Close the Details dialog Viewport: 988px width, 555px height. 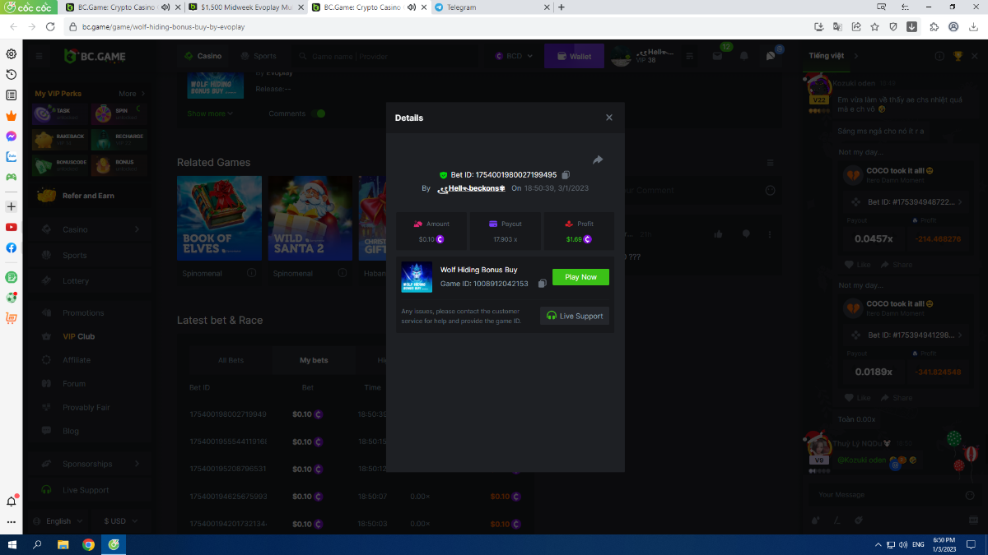click(x=609, y=118)
